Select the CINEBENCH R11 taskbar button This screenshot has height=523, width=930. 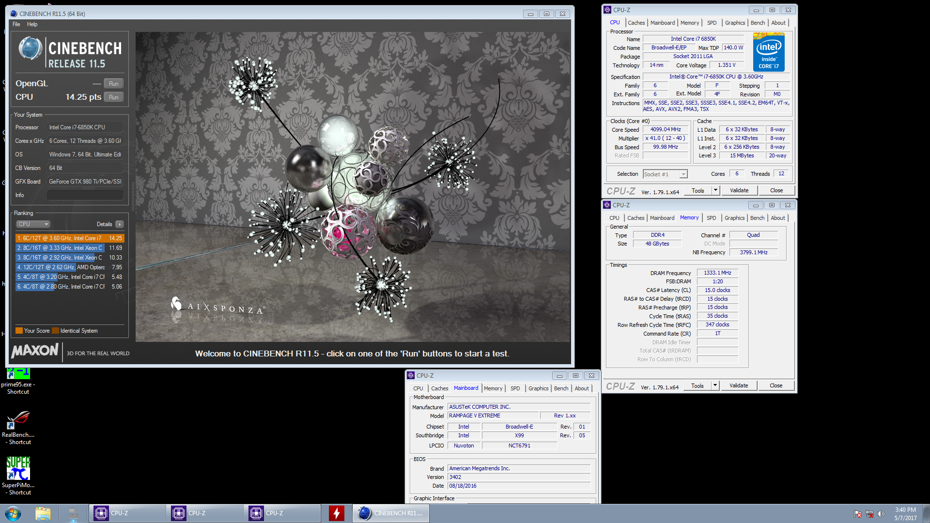tap(391, 513)
